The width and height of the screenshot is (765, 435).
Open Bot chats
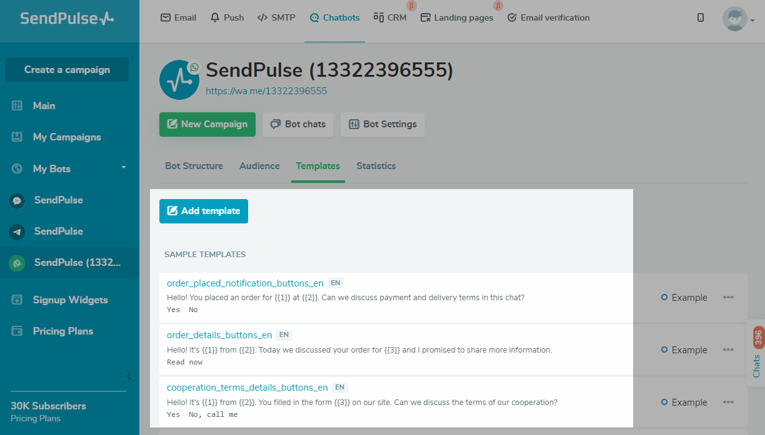tap(298, 124)
